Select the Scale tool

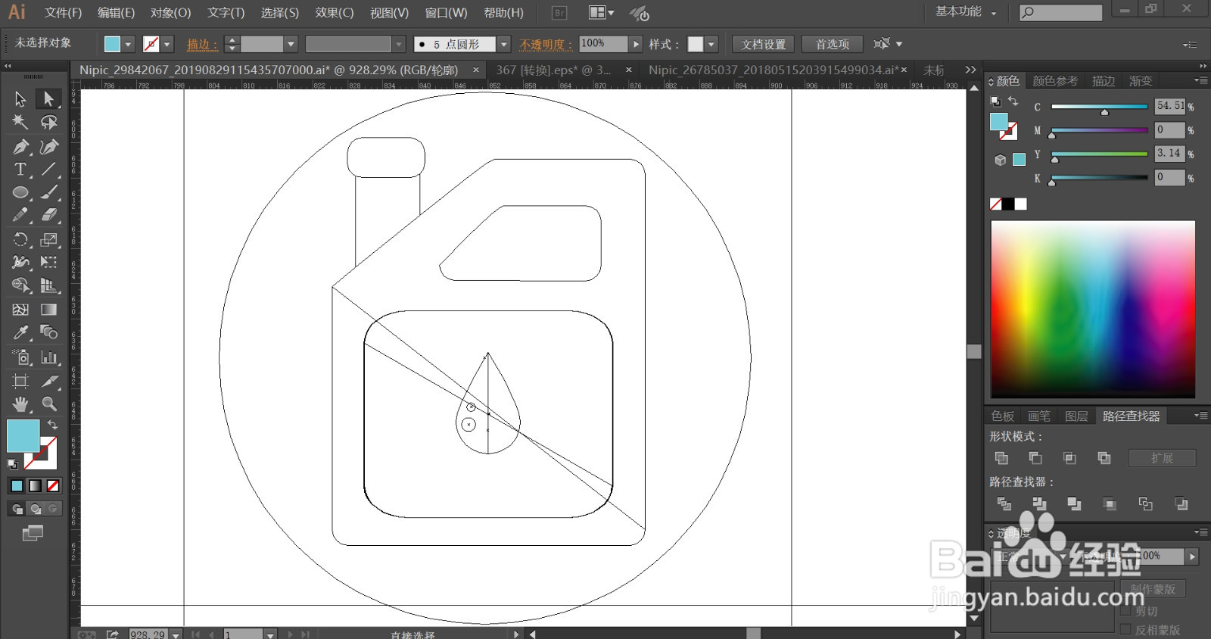[x=48, y=239]
